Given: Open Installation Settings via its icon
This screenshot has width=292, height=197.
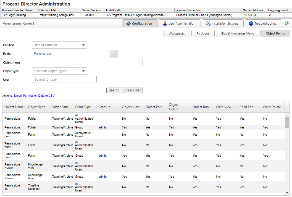Looking at the screenshot, I should coord(208,24).
